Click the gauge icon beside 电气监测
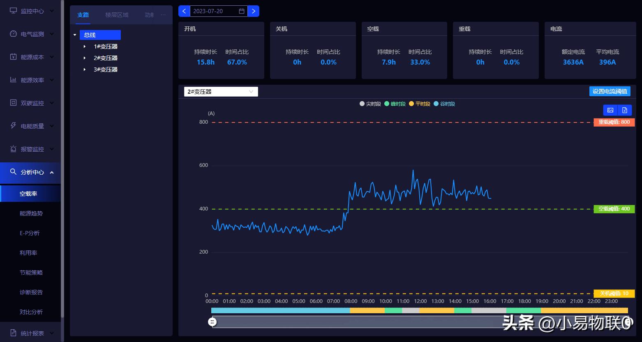The height and width of the screenshot is (342, 642). (x=13, y=34)
